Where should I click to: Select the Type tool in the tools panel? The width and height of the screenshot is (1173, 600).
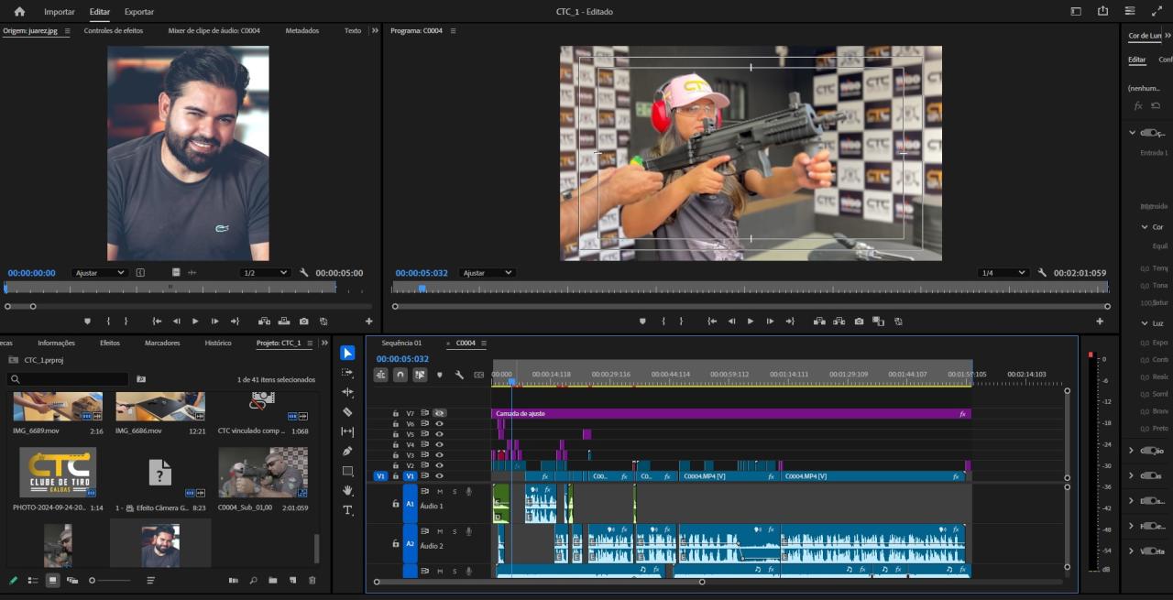point(347,510)
